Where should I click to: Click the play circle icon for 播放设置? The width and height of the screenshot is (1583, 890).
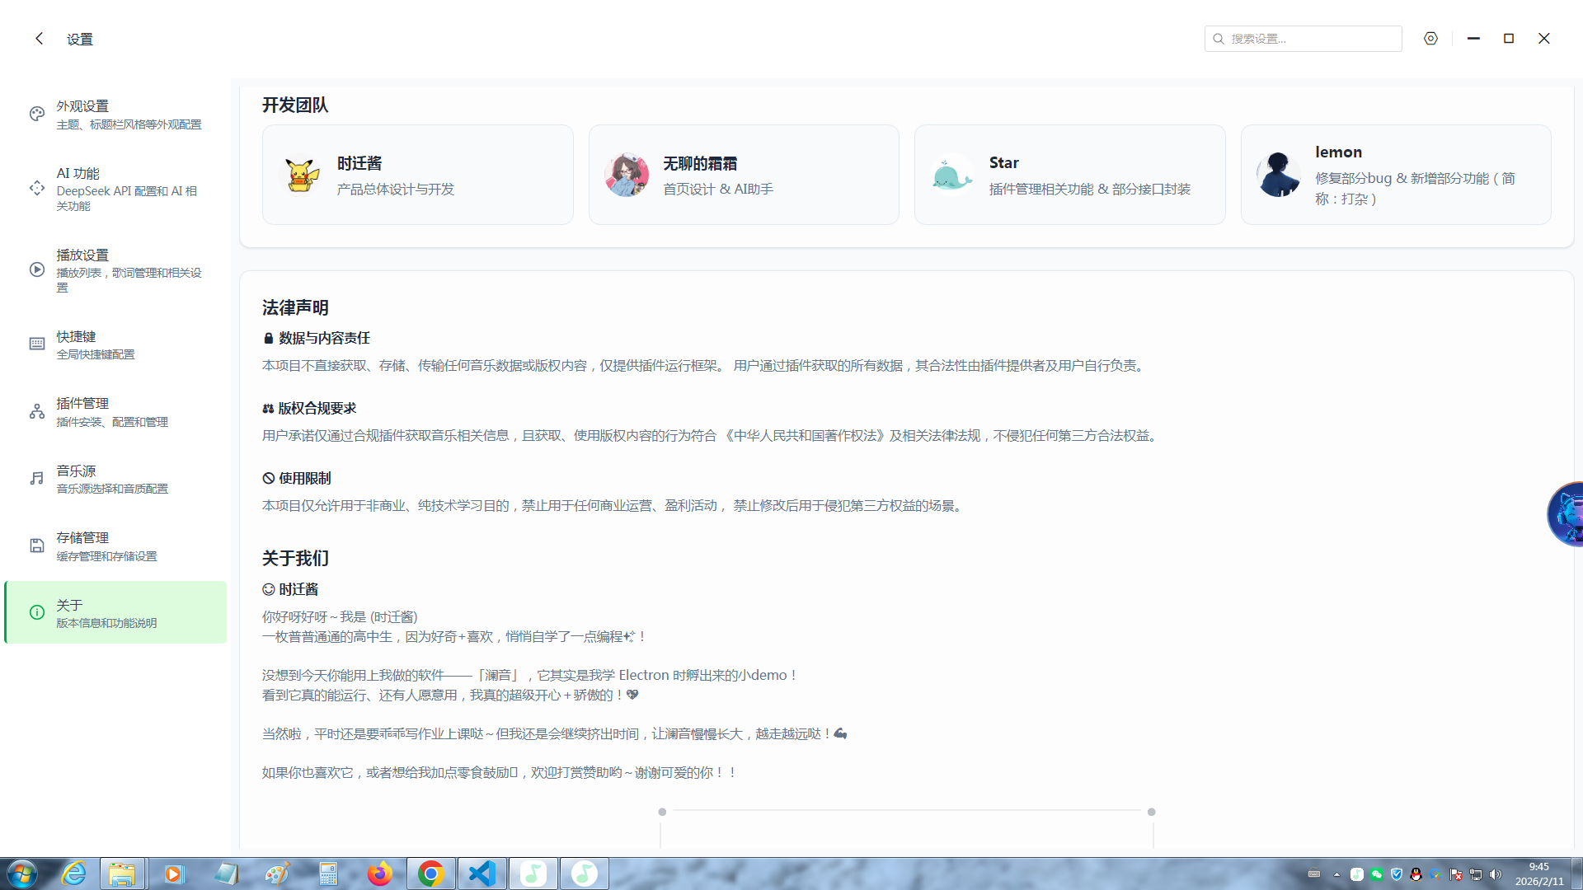click(x=37, y=269)
